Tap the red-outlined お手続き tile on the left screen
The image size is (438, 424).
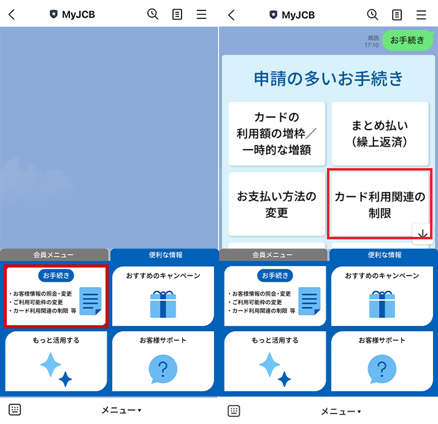coord(56,297)
